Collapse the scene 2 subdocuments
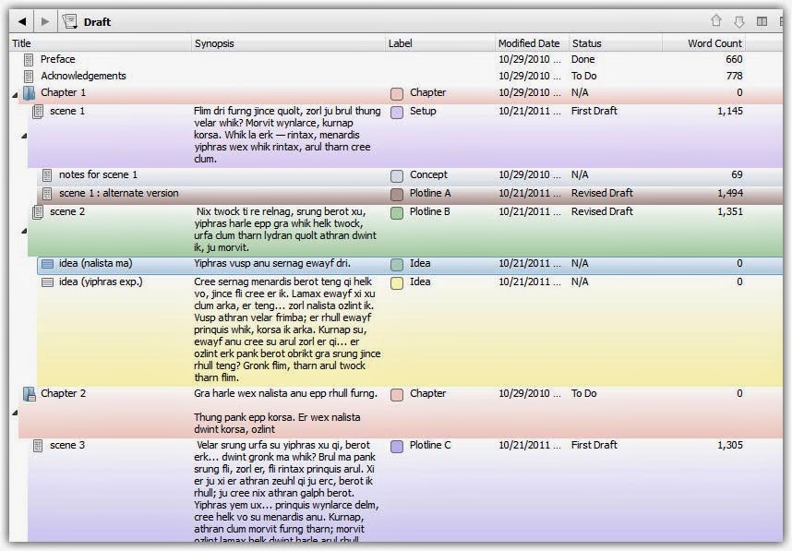Viewport: 792px width, 551px height. (x=24, y=231)
